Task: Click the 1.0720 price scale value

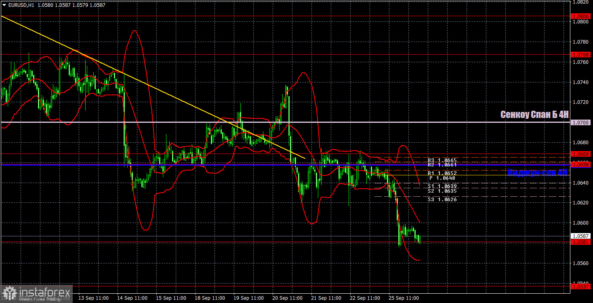Action: tap(581, 102)
